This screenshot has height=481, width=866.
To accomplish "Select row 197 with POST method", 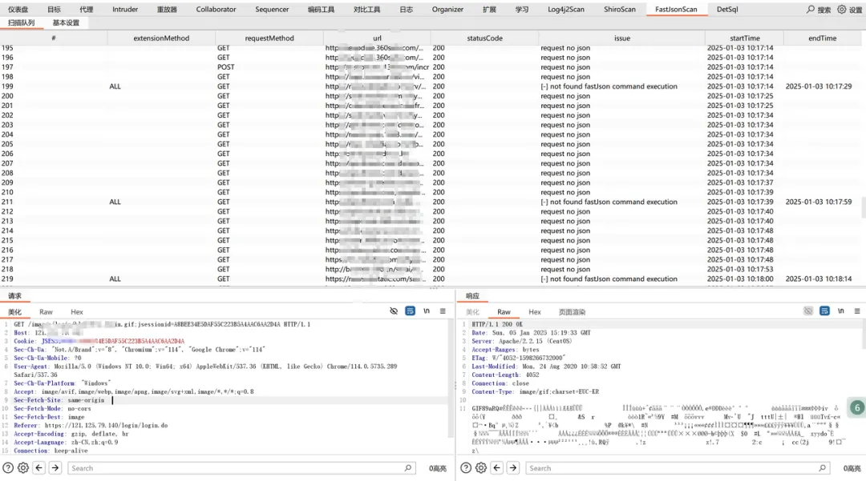I will 431,66.
